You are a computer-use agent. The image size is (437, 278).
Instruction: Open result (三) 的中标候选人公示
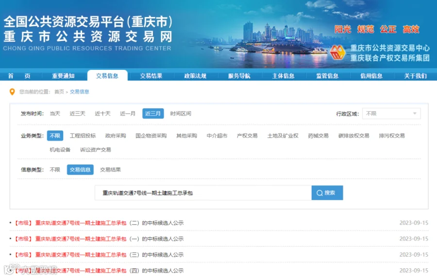click(110, 255)
